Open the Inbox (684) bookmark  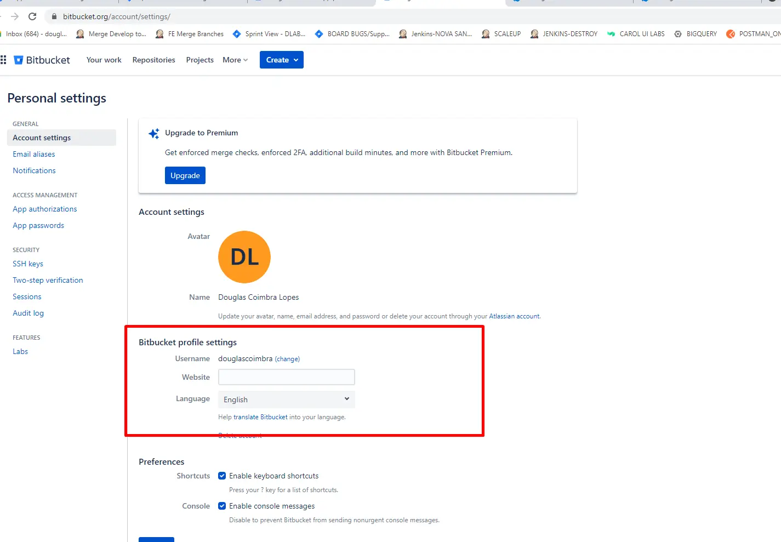coord(33,34)
